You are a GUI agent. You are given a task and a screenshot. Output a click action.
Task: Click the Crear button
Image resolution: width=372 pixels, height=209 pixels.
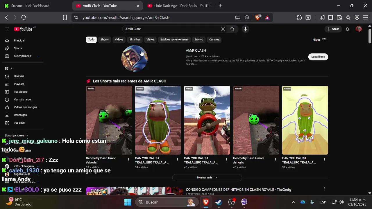tap(333, 29)
